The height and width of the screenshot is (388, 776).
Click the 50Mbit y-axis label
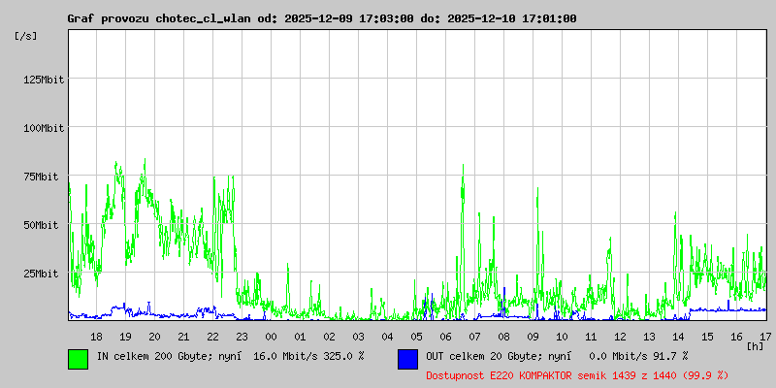coord(41,225)
